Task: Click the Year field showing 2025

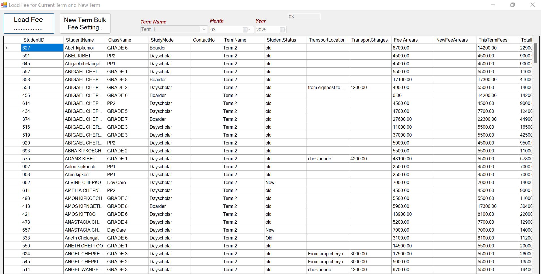Action: coord(267,30)
